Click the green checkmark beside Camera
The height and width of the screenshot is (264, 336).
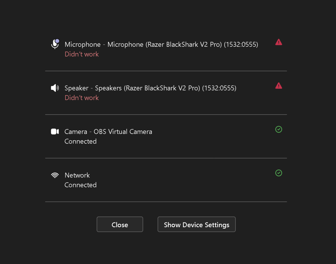279,129
